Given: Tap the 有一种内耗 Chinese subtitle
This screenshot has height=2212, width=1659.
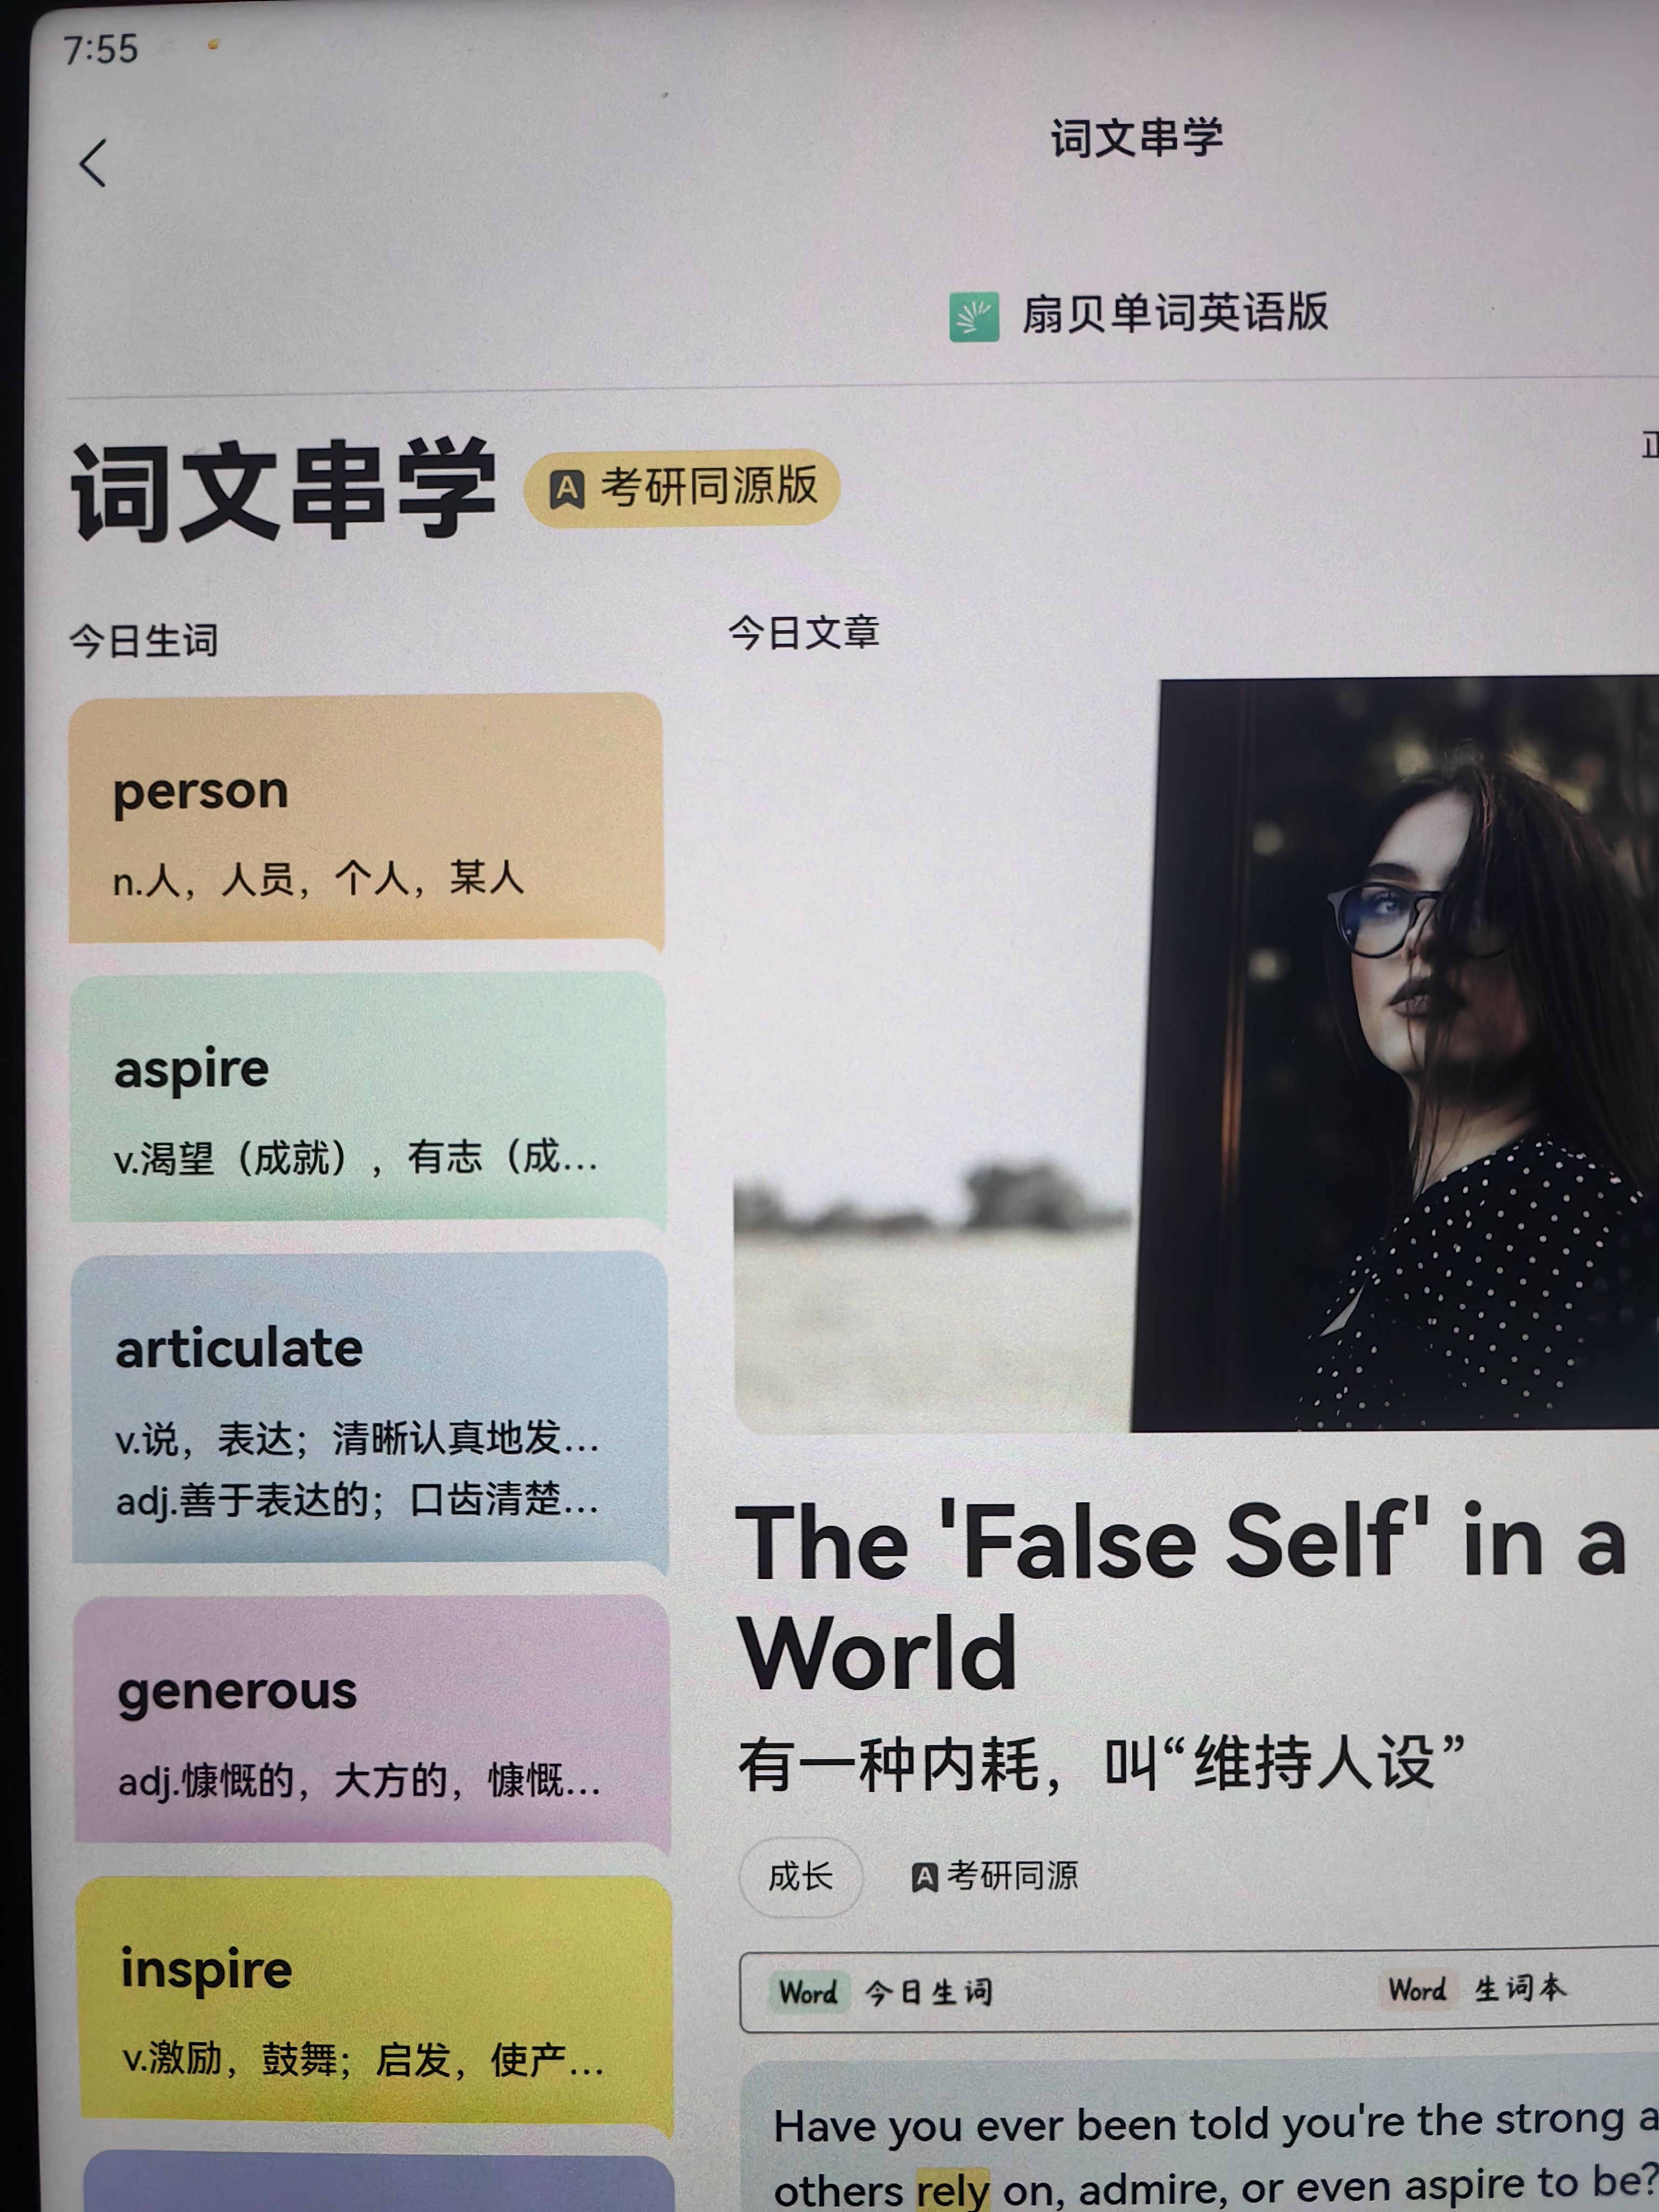Looking at the screenshot, I should coord(1101,1765).
